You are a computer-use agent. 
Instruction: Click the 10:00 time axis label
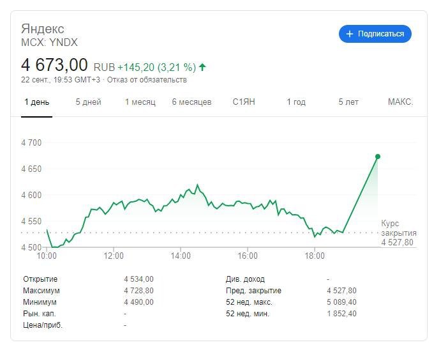point(47,256)
